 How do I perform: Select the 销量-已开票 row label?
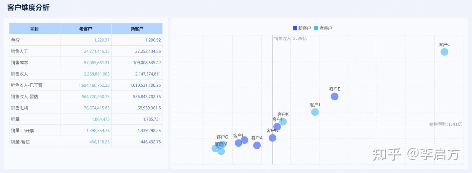tap(22, 131)
